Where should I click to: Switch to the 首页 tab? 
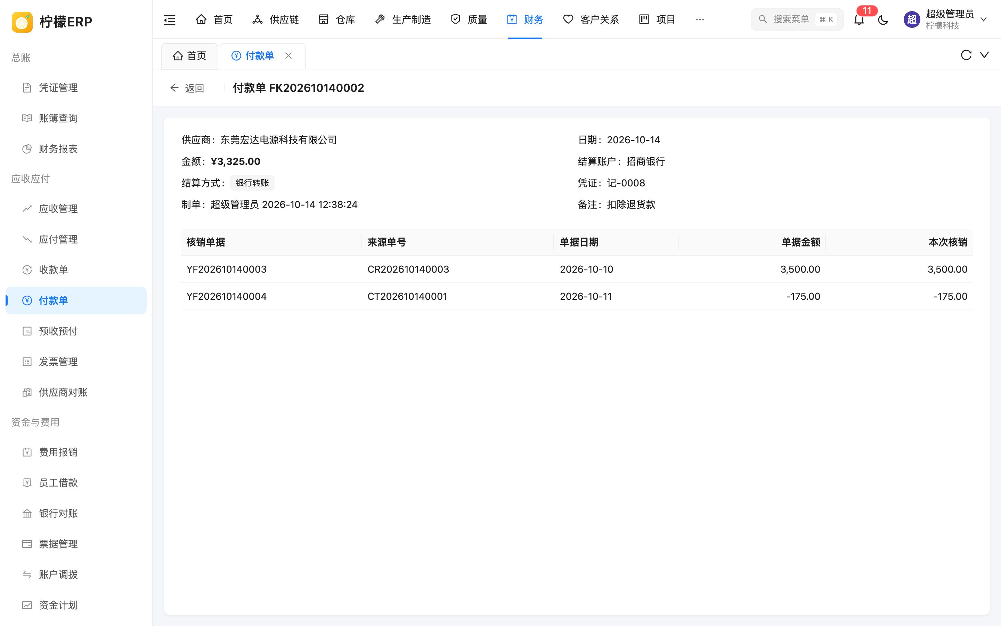tap(189, 56)
